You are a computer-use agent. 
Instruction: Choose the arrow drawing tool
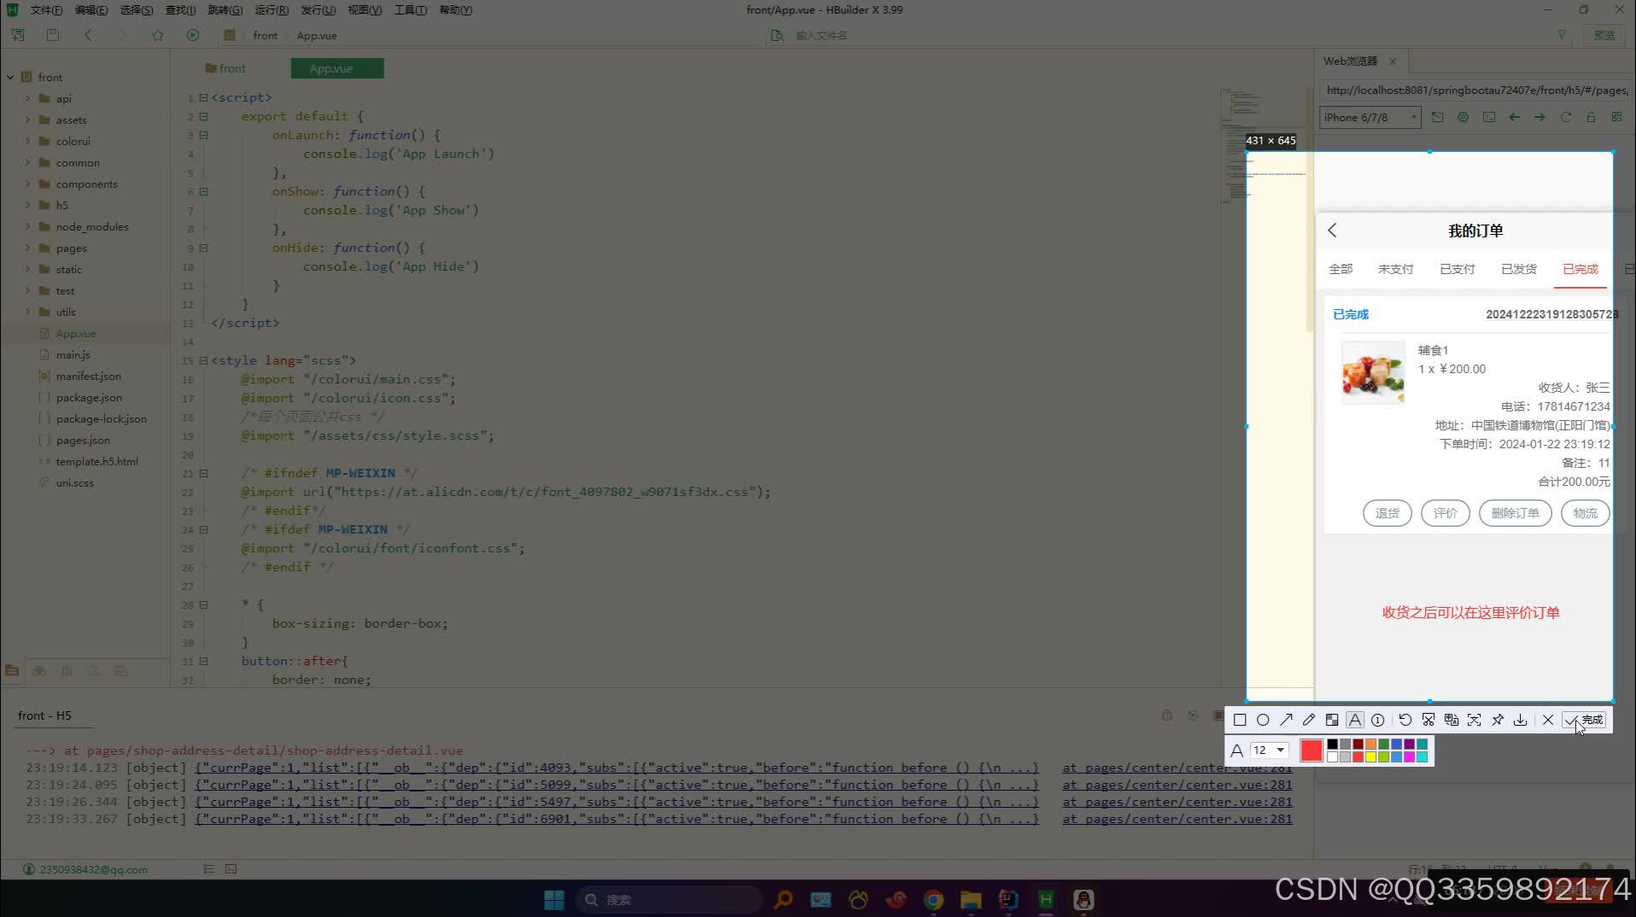point(1286,720)
